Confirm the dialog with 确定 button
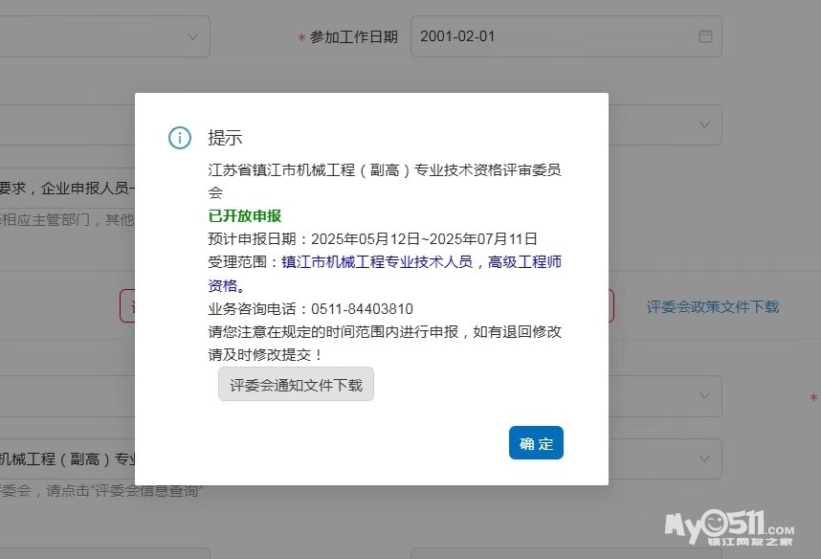Image resolution: width=821 pixels, height=559 pixels. point(536,443)
